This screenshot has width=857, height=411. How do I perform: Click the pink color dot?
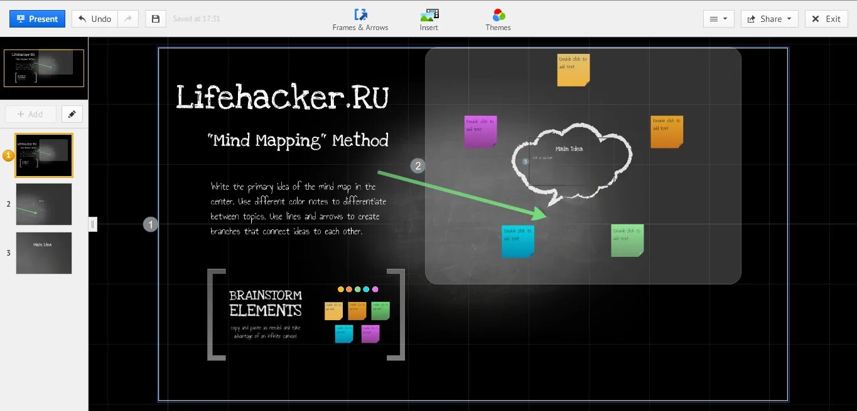pos(375,289)
